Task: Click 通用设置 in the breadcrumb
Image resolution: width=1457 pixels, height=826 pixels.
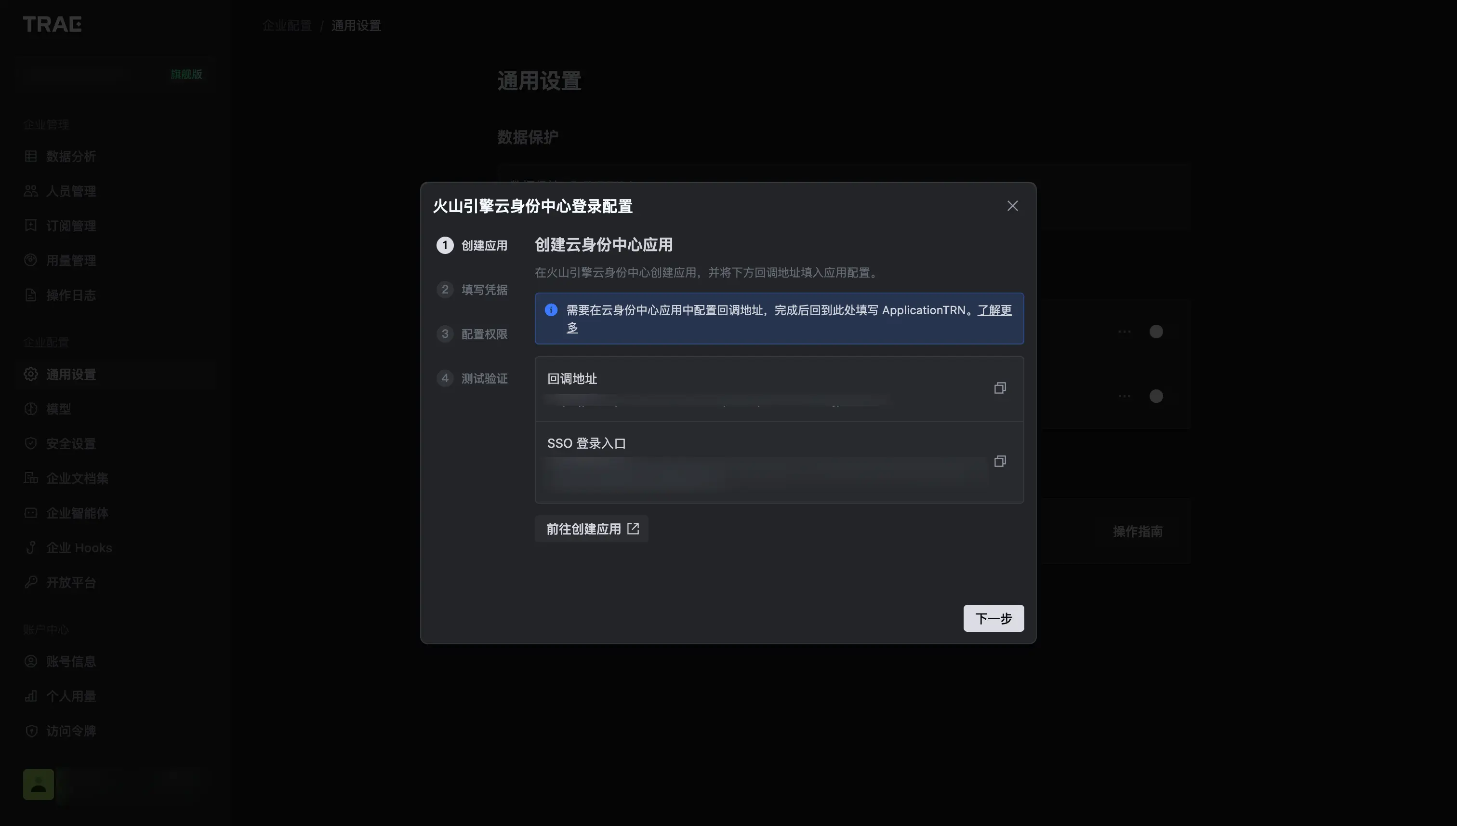Action: (x=356, y=26)
